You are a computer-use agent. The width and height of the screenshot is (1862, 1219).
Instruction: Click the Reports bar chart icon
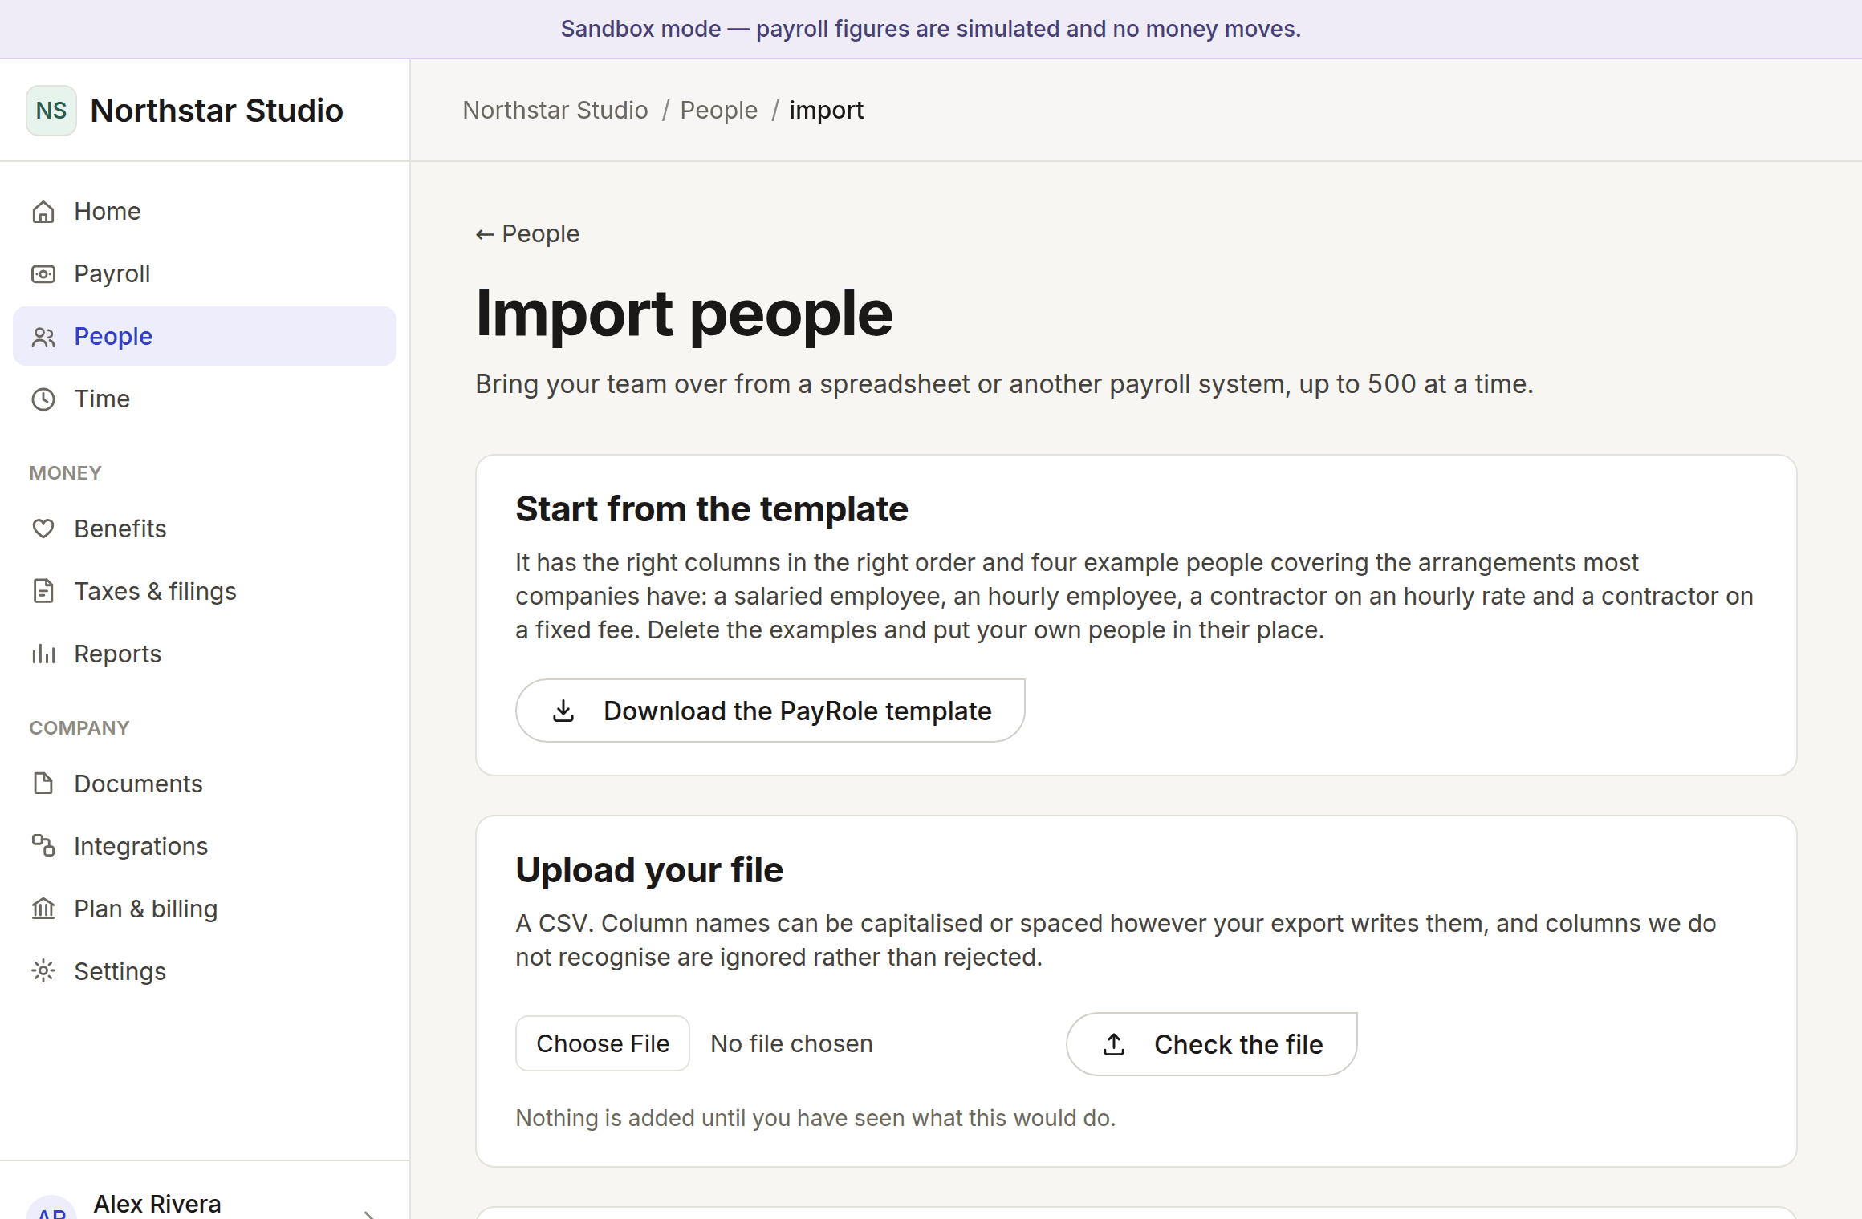(43, 654)
